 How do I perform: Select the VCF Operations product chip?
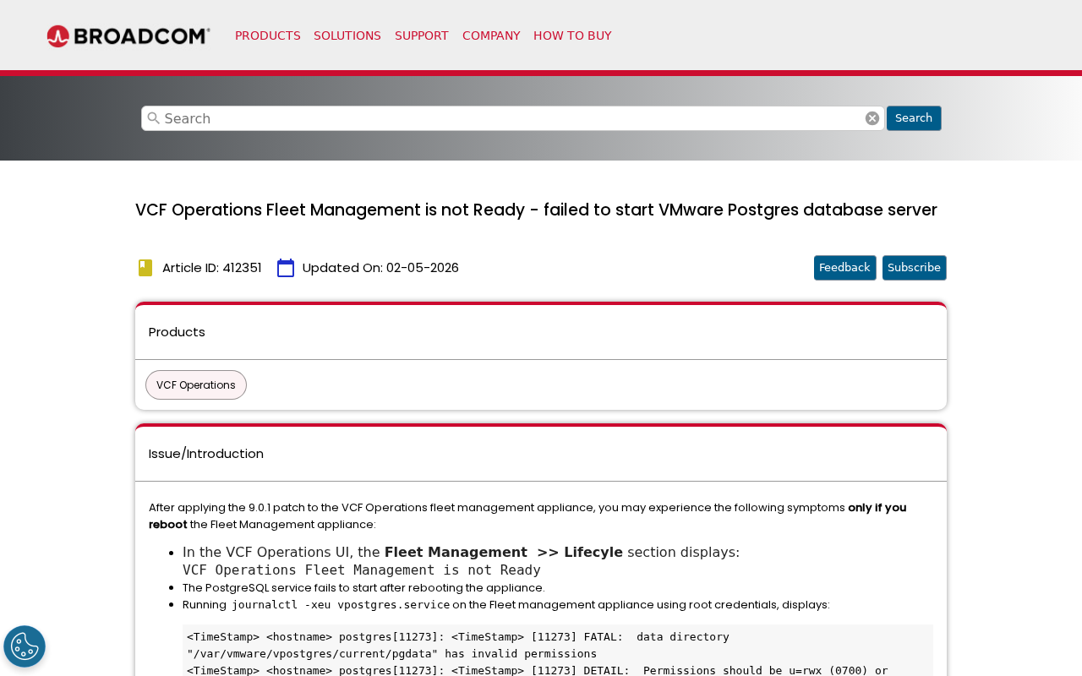195,384
